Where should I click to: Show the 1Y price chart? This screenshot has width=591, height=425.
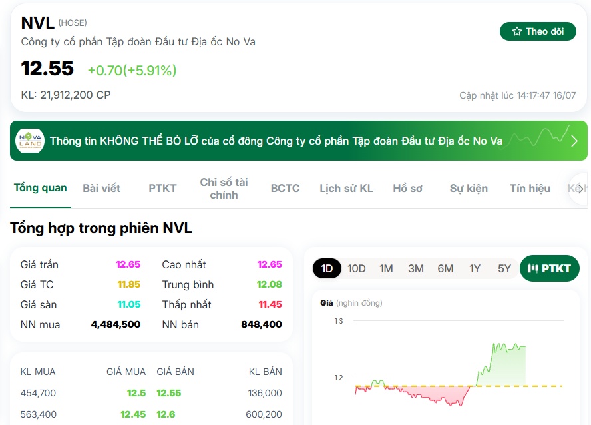[475, 268]
